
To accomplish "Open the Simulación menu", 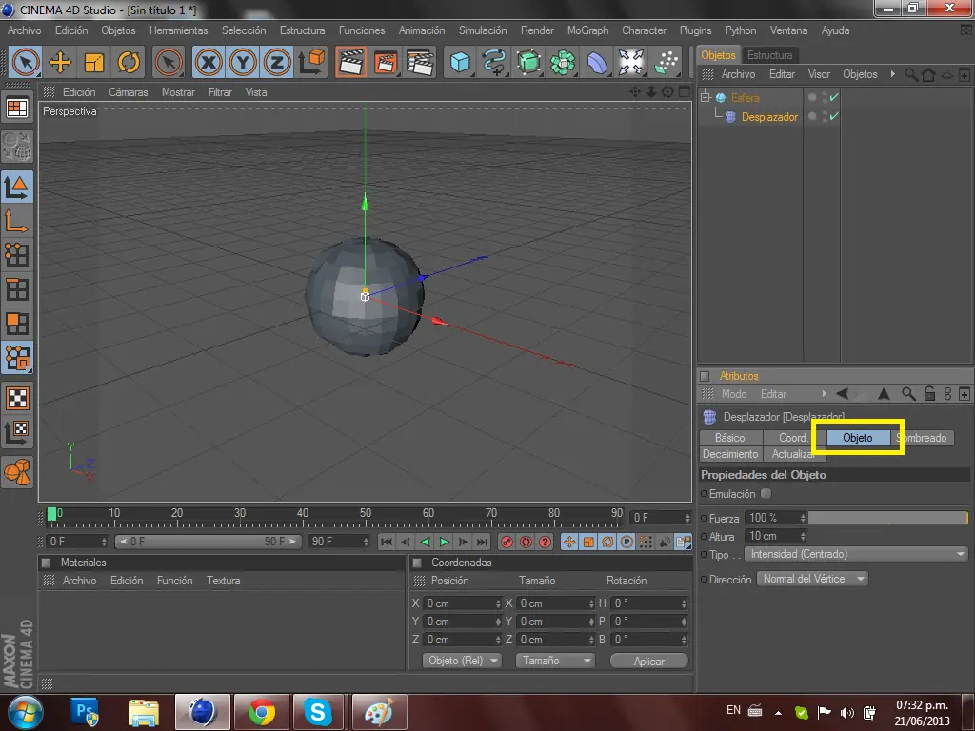I will click(x=483, y=30).
